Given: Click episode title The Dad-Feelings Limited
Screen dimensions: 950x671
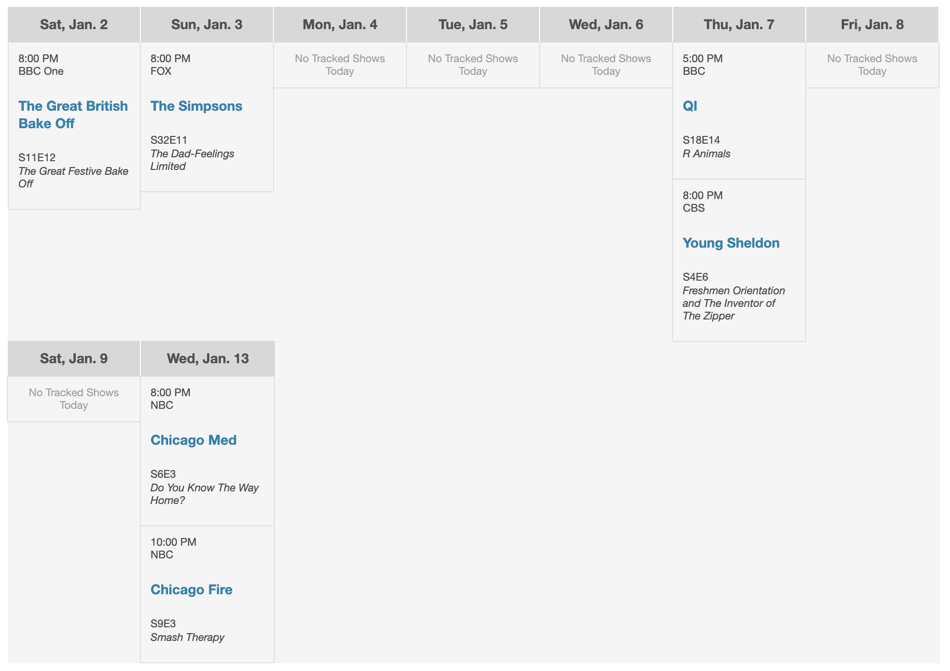Looking at the screenshot, I should pyautogui.click(x=192, y=160).
